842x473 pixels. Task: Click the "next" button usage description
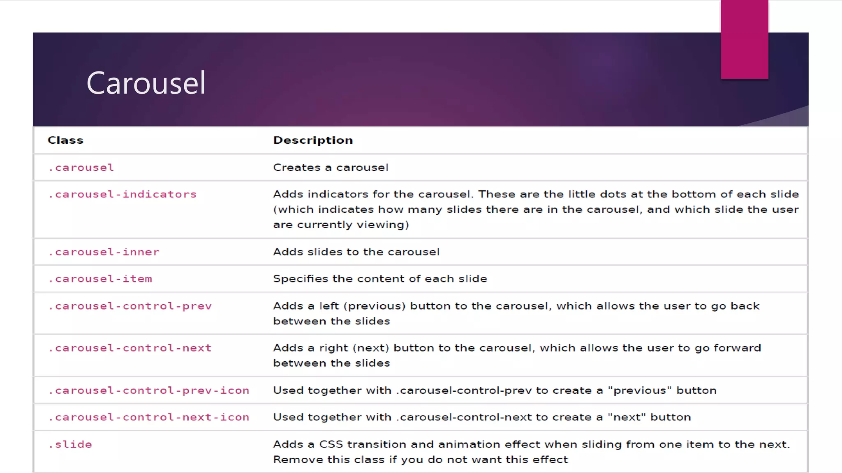(x=482, y=417)
